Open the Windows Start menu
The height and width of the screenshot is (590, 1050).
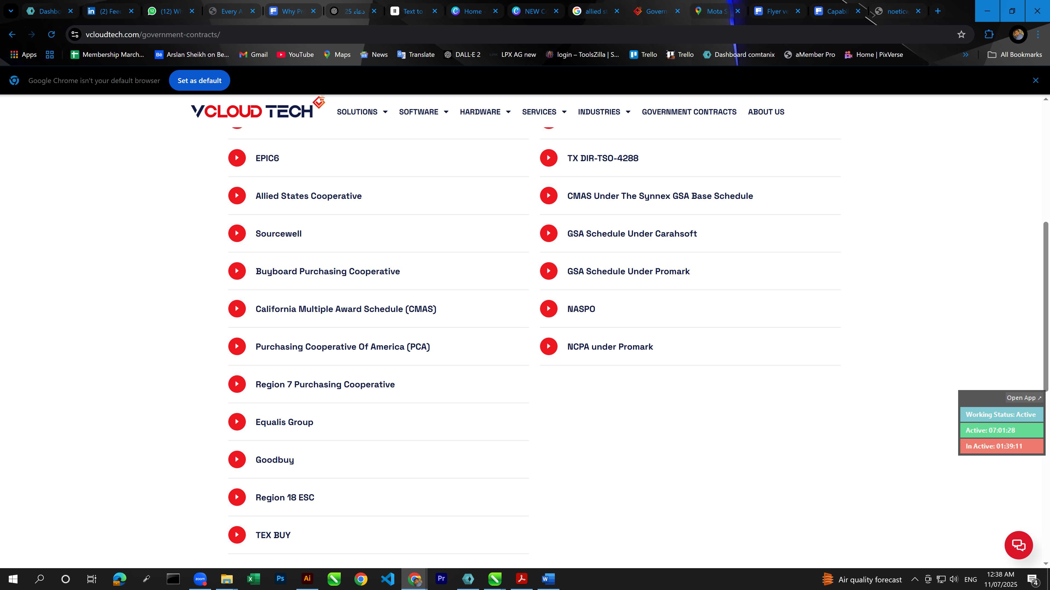coord(13,579)
